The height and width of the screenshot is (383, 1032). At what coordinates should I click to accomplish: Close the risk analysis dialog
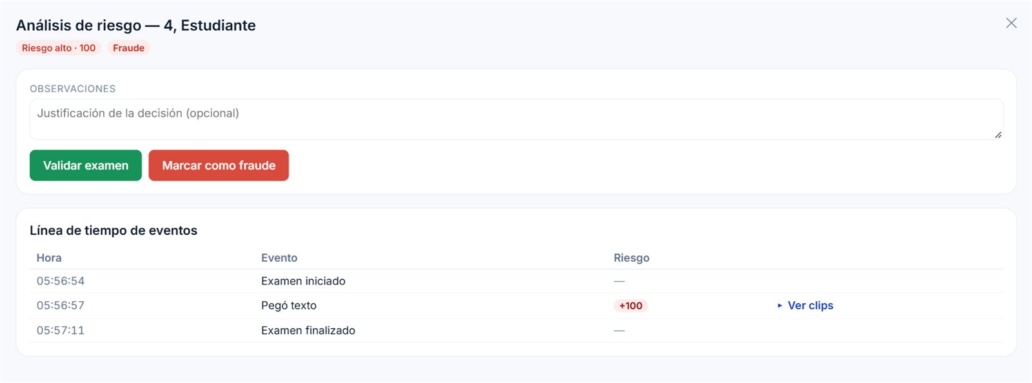click(1011, 23)
